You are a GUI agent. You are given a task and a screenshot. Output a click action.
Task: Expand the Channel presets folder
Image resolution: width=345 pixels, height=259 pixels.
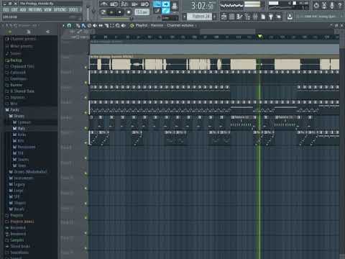(x=21, y=39)
